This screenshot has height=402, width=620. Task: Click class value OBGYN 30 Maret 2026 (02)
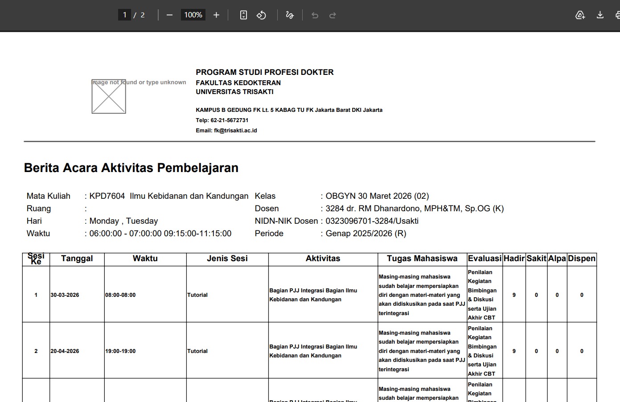coord(377,196)
